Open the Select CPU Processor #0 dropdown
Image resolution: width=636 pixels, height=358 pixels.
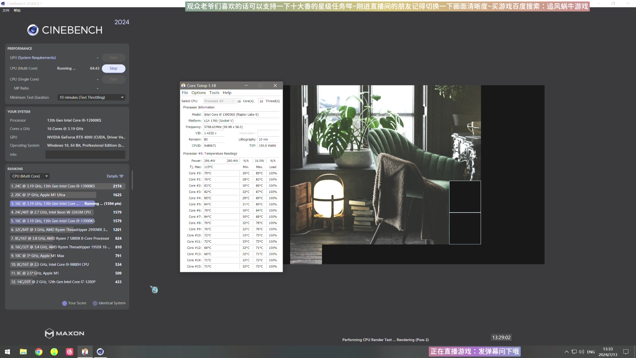click(x=219, y=101)
